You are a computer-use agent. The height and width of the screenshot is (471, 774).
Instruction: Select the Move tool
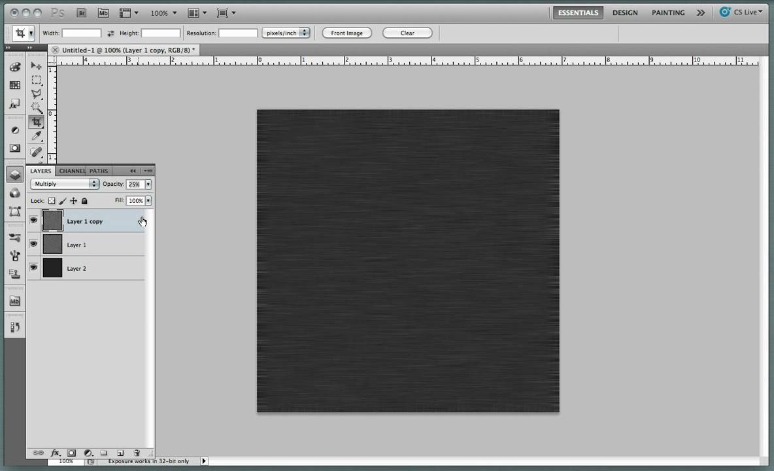36,65
